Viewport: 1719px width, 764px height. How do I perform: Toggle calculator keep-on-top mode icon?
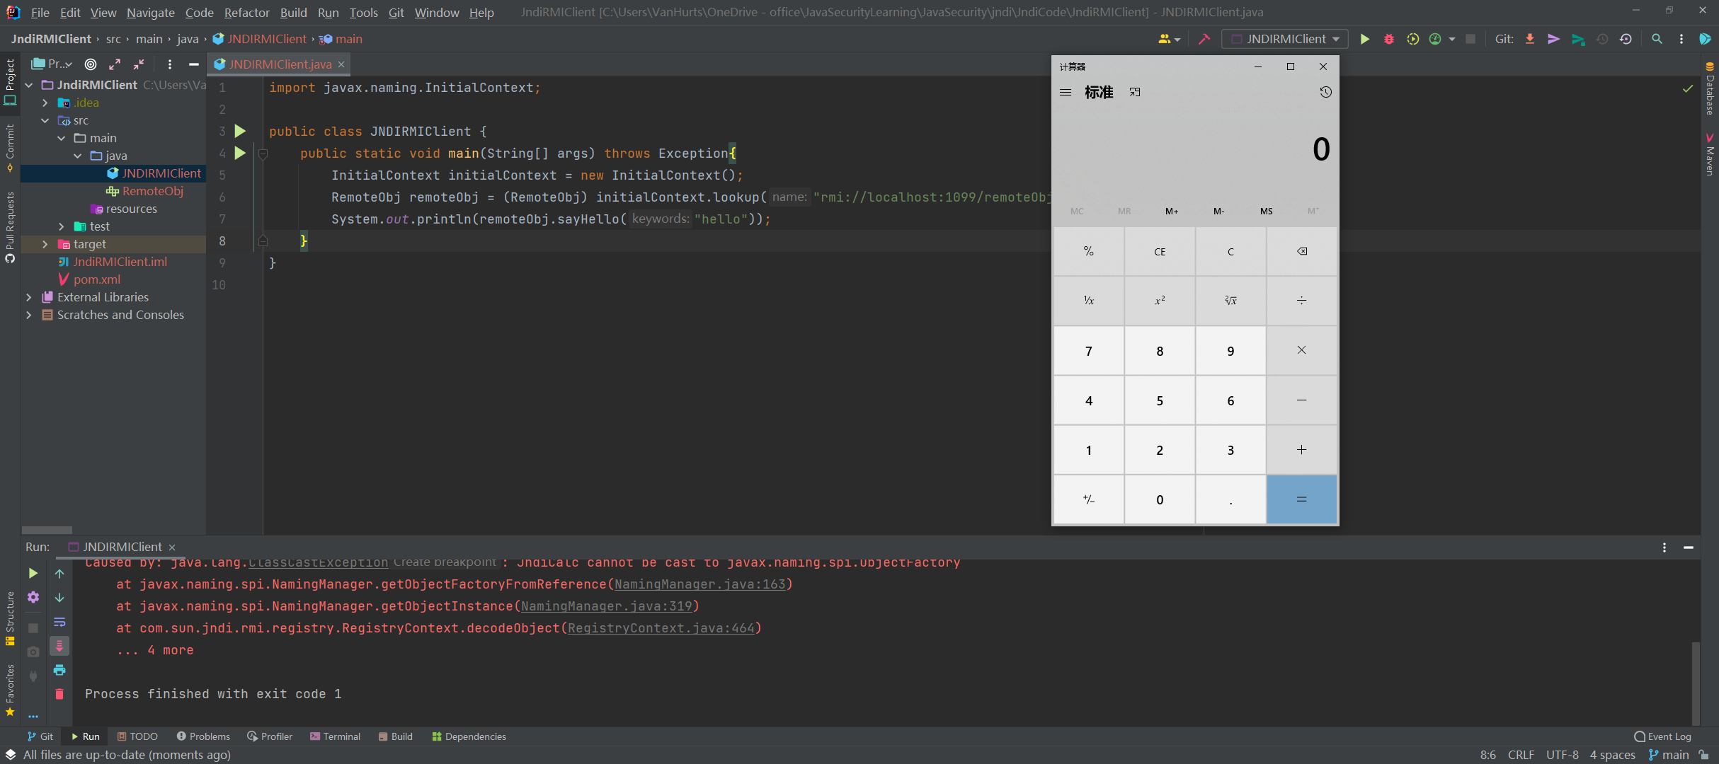(1135, 92)
